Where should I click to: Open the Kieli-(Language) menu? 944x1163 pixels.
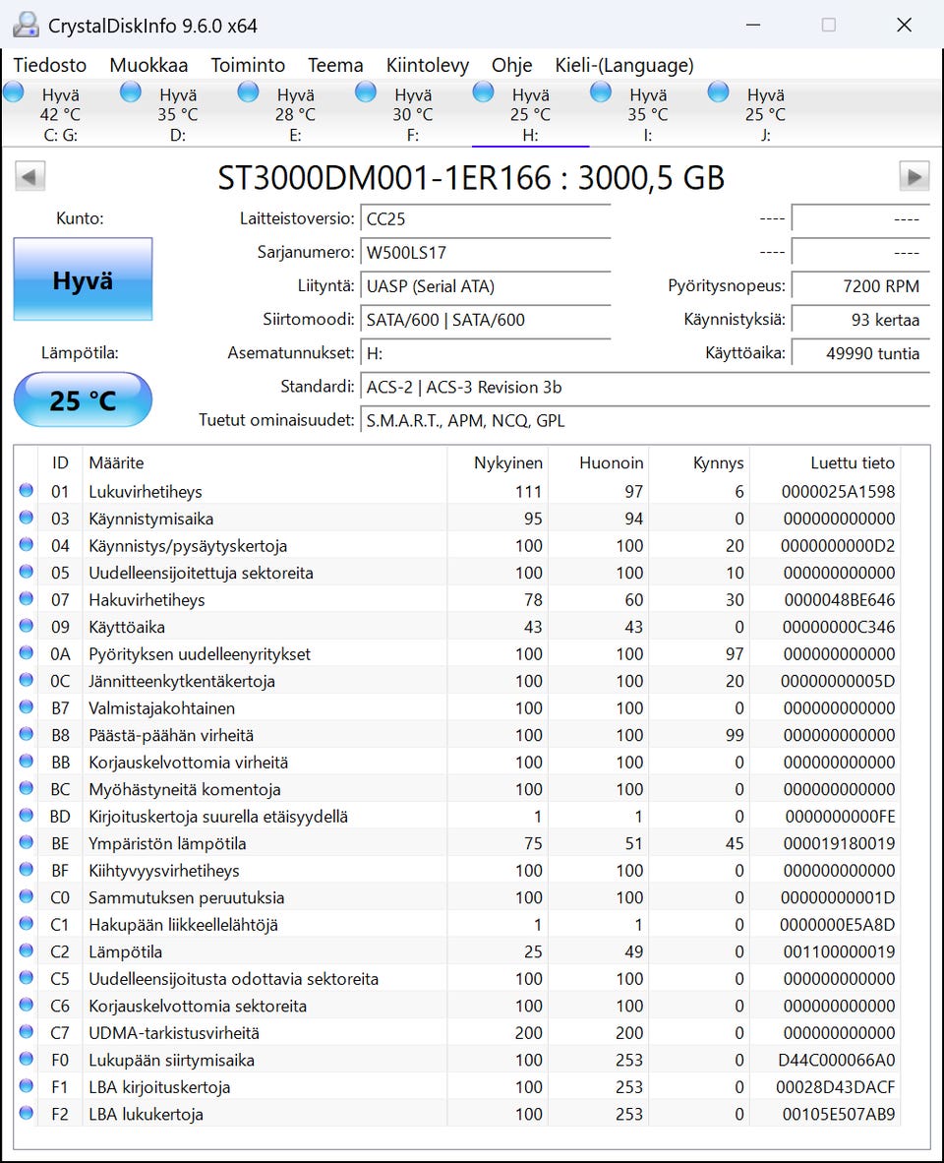623,65
